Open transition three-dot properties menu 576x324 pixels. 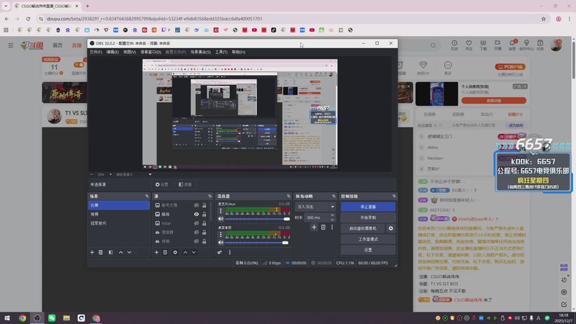(x=332, y=228)
